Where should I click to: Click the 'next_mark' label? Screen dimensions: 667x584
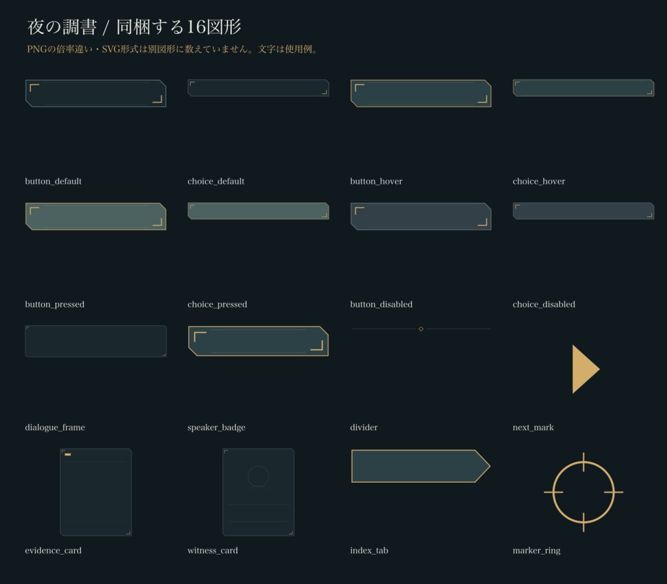pyautogui.click(x=533, y=428)
